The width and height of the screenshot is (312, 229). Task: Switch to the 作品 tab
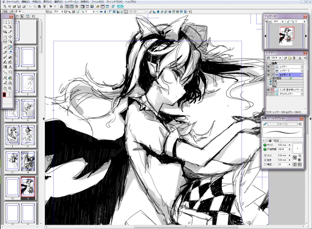5,11
